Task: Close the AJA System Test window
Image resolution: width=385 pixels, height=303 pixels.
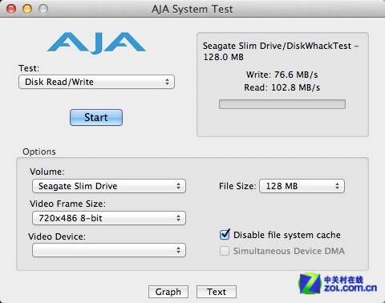Action: coord(11,9)
